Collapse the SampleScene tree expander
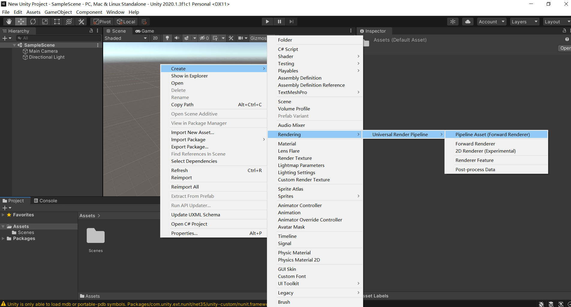The image size is (571, 307). [x=14, y=45]
